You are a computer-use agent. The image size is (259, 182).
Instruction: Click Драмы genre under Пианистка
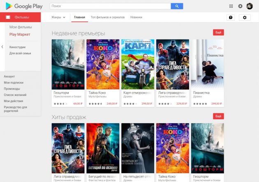(x=197, y=97)
